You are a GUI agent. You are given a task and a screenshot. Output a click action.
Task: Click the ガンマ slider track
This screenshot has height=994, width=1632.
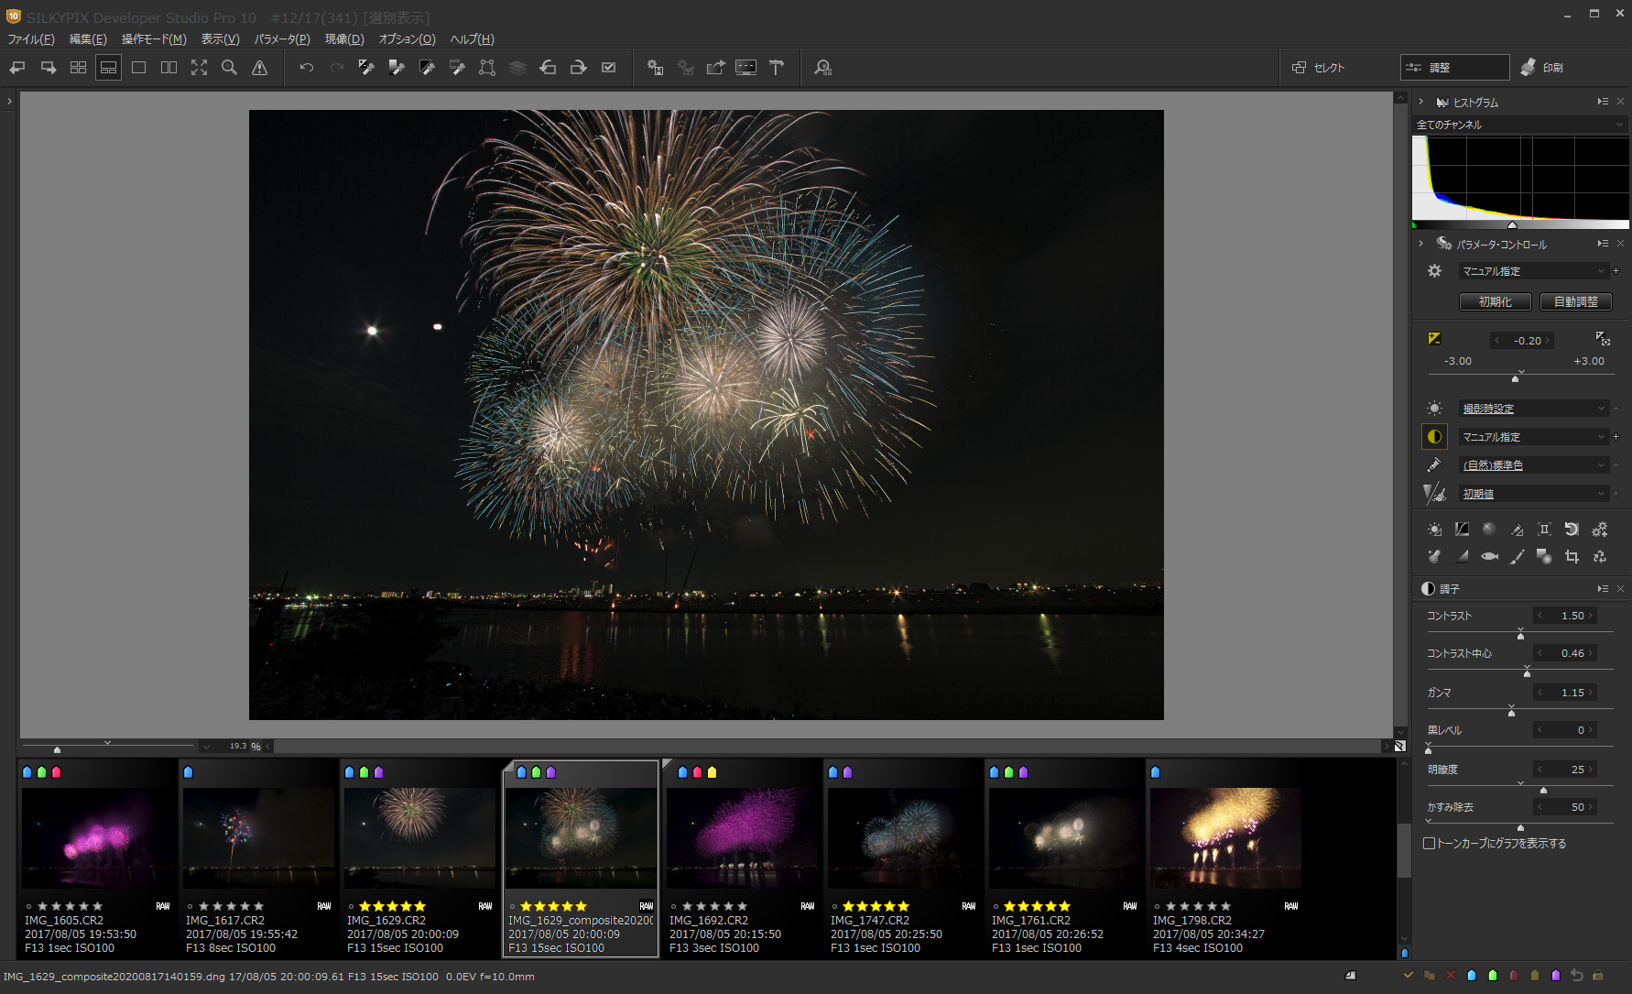[1520, 709]
